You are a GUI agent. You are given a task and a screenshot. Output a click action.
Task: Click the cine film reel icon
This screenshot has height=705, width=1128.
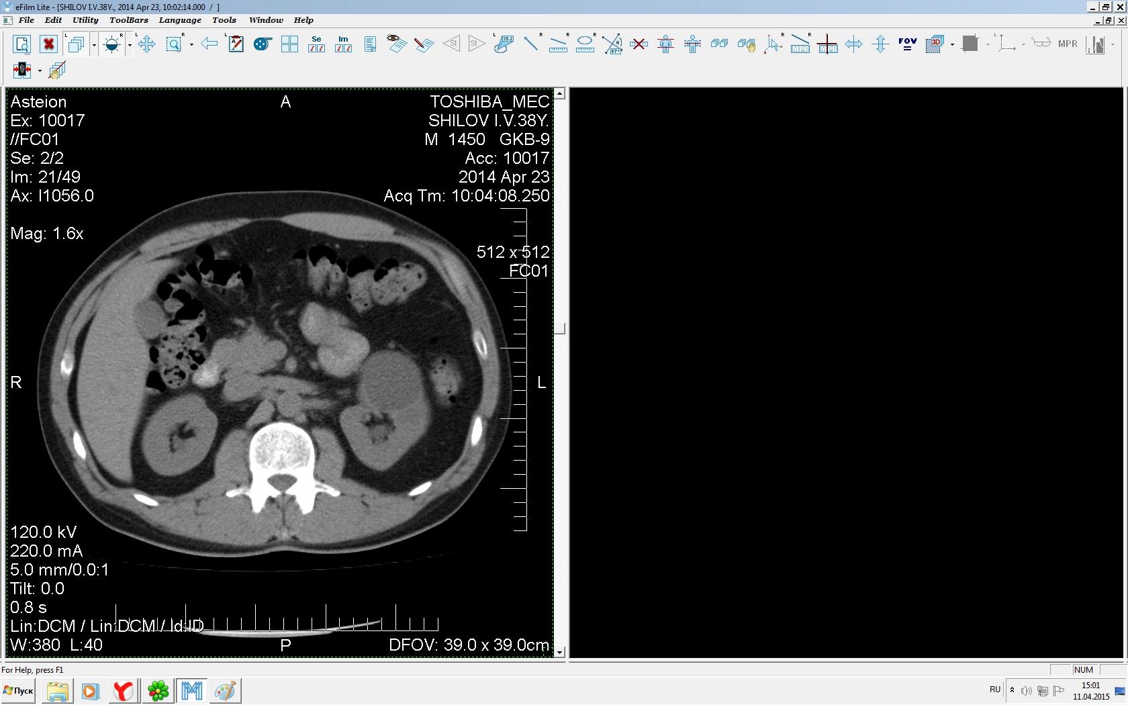coord(262,44)
